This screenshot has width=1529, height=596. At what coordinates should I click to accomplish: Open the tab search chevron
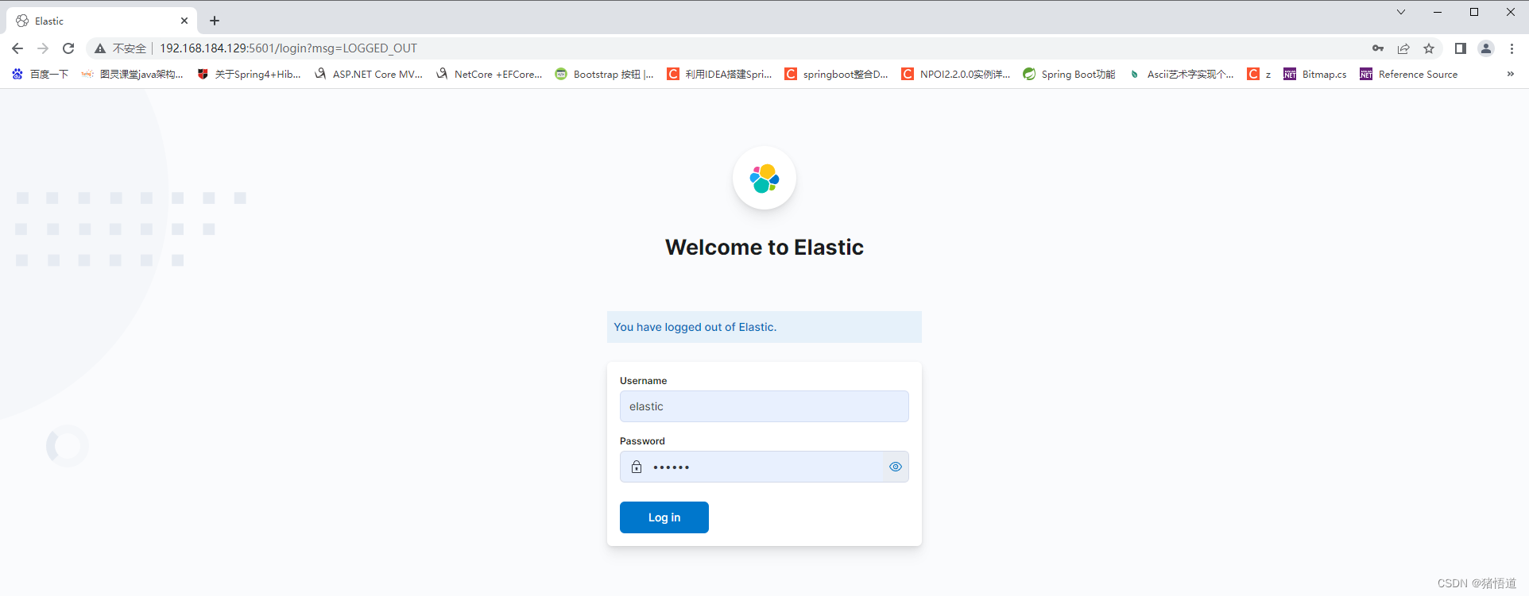pos(1401,12)
